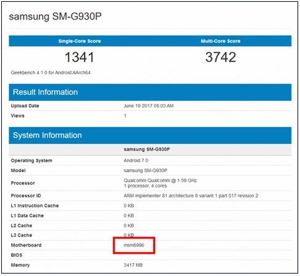Click the Views row label

point(17,116)
